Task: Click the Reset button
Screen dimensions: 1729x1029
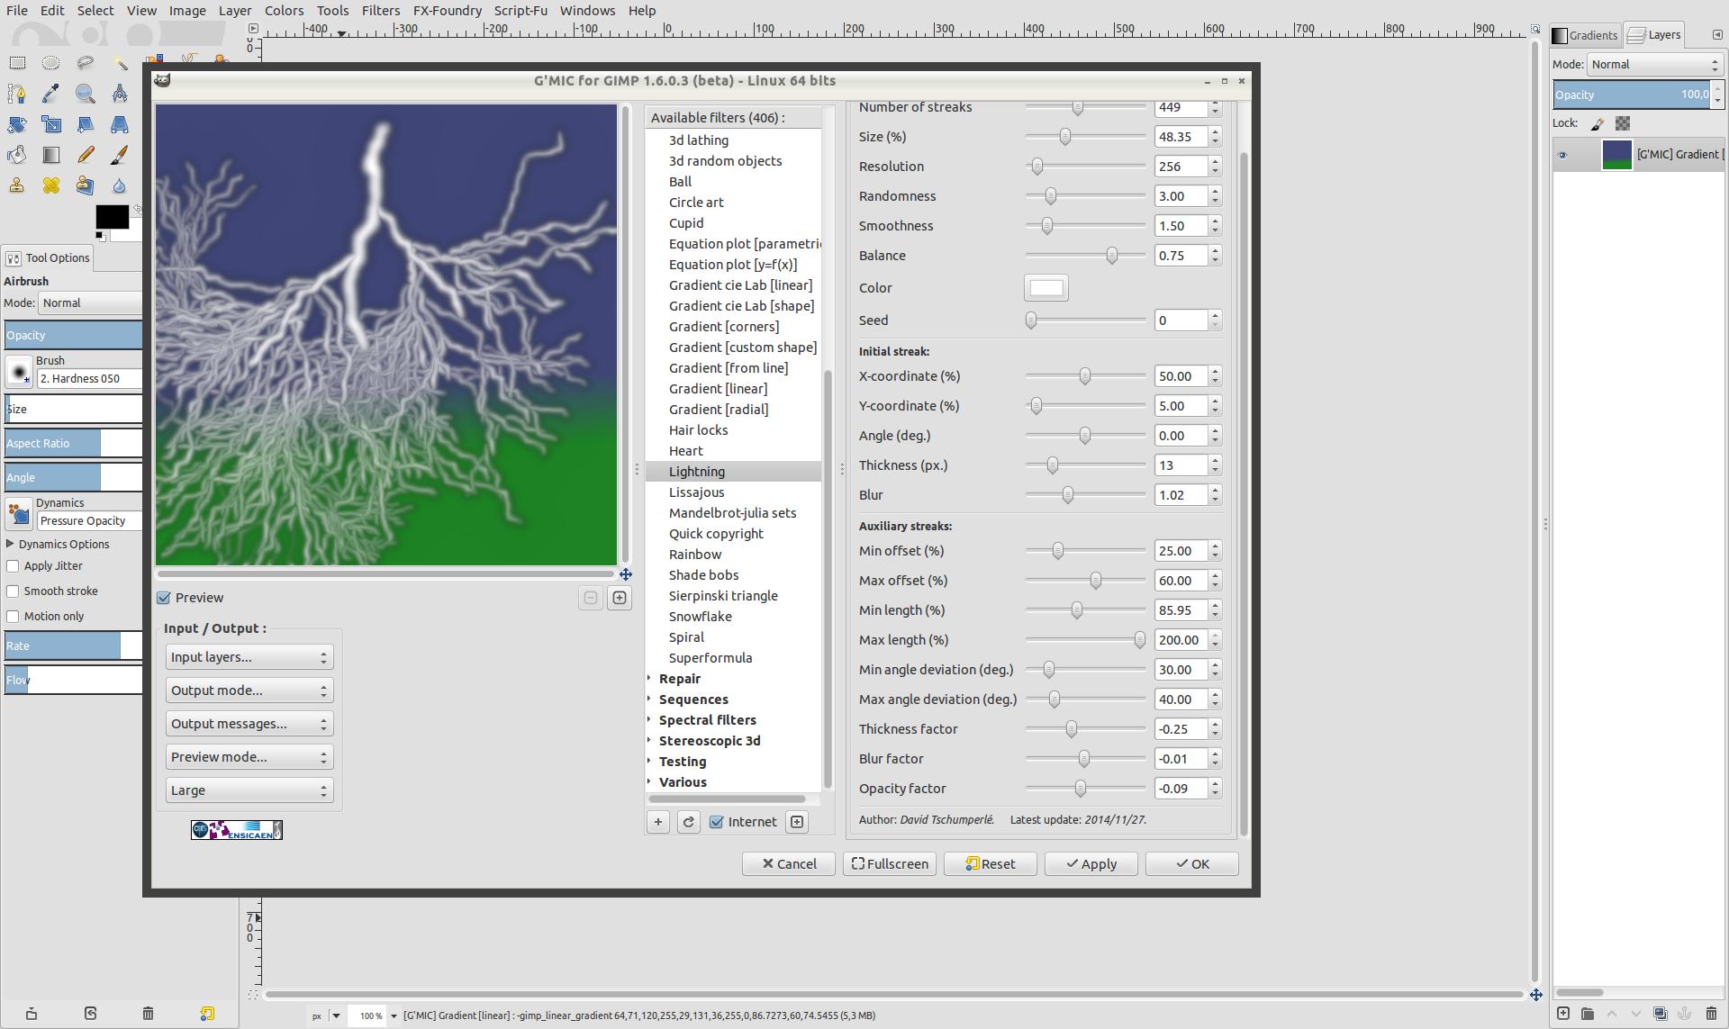Action: click(x=990, y=864)
